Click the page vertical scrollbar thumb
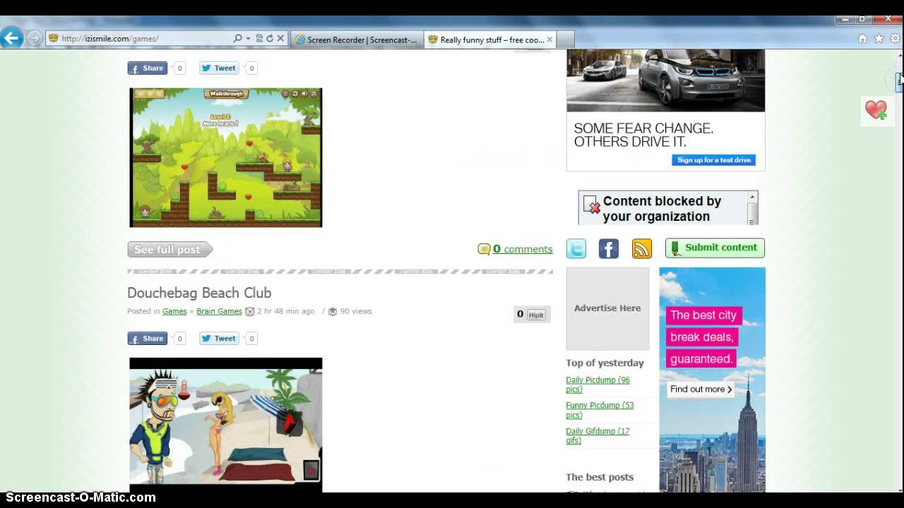The width and height of the screenshot is (904, 508). pyautogui.click(x=899, y=82)
